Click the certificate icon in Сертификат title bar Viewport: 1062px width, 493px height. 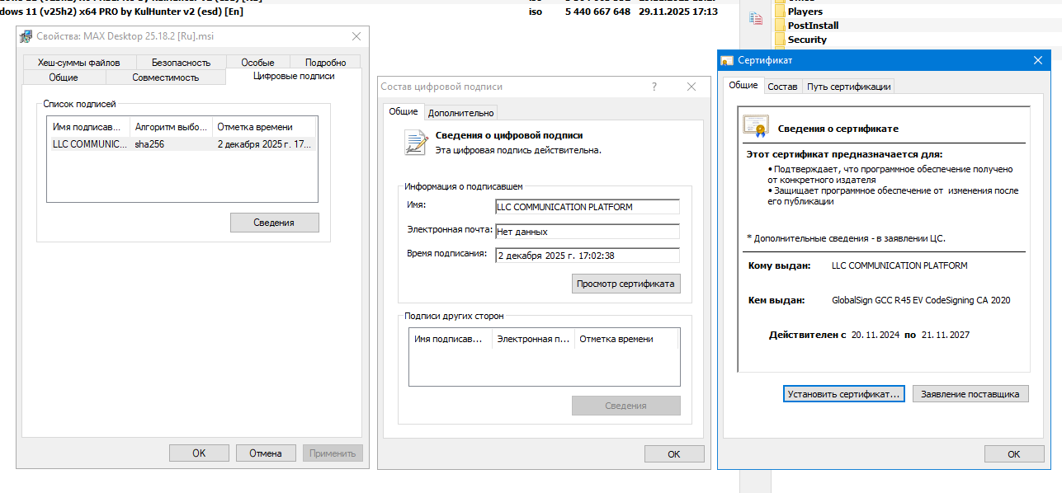(727, 61)
